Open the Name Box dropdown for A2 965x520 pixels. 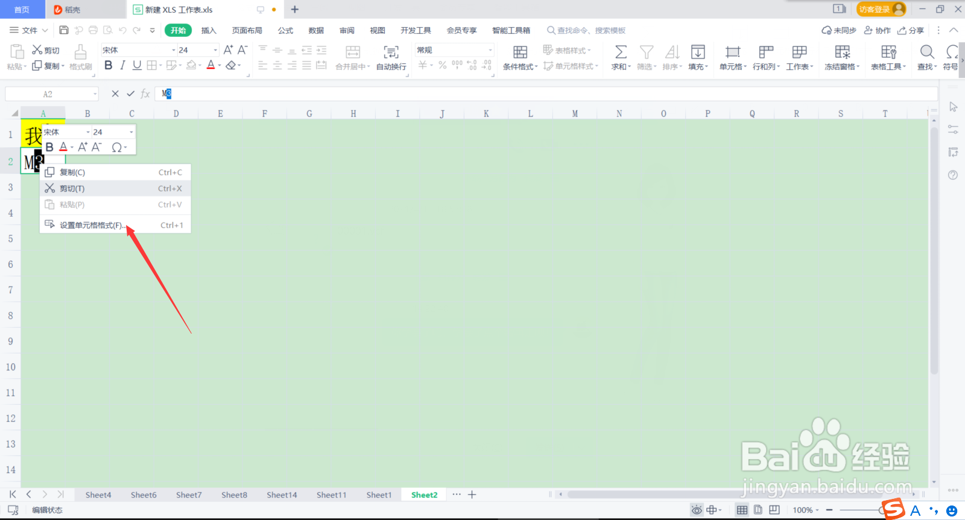95,94
